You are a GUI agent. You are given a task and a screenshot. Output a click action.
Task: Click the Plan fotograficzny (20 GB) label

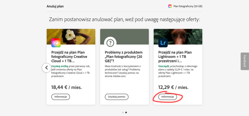point(188,6)
